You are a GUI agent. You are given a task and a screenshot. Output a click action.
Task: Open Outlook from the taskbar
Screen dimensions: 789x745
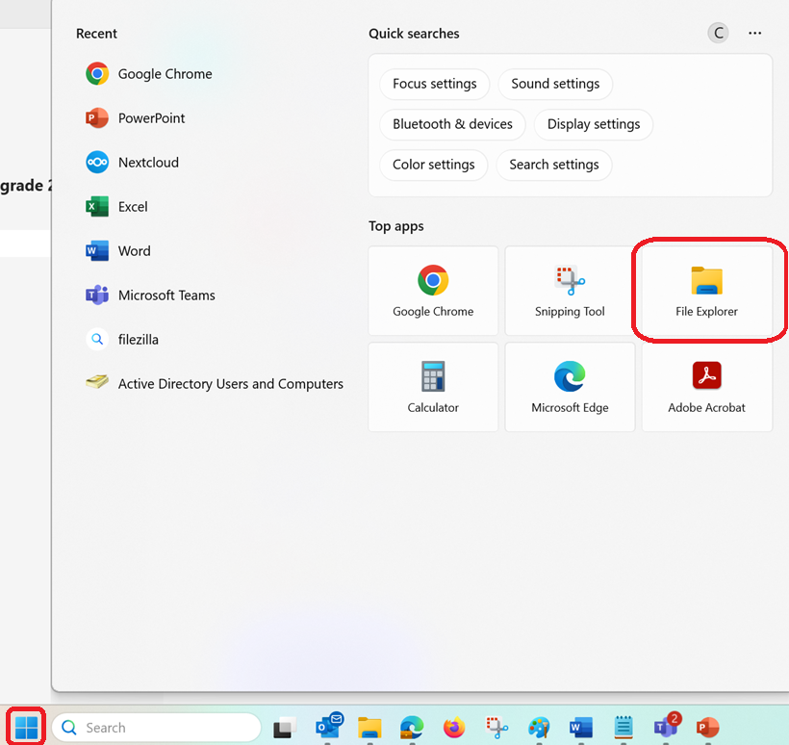(x=328, y=728)
